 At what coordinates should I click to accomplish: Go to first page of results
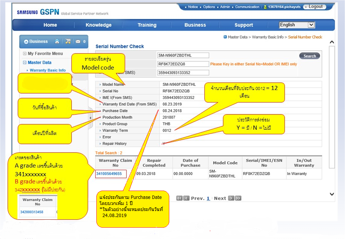179,198
